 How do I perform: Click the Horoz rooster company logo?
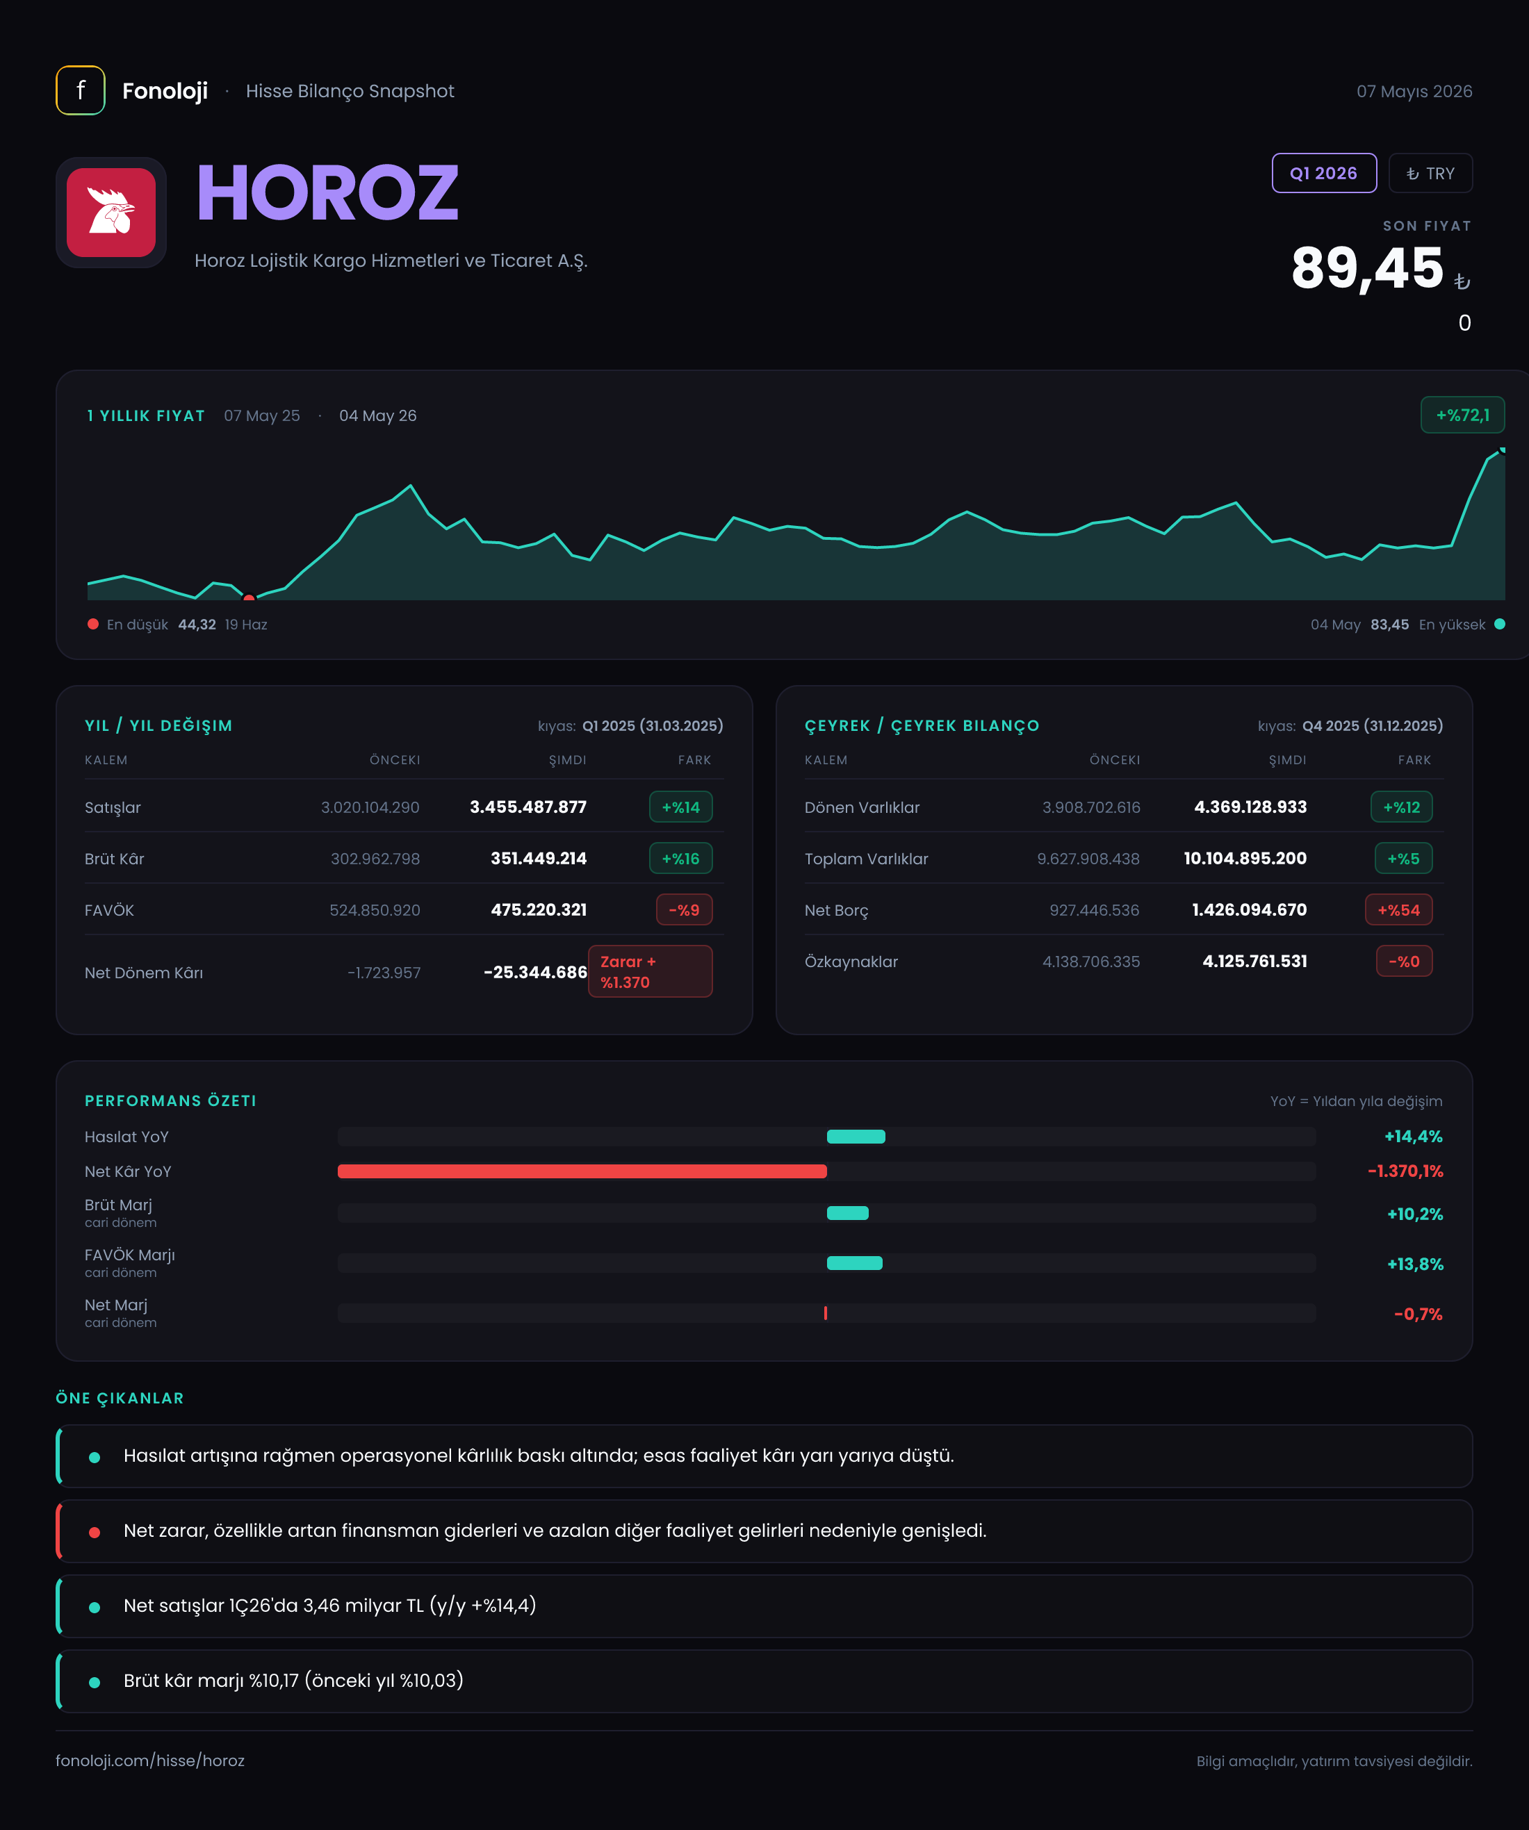coord(112,213)
